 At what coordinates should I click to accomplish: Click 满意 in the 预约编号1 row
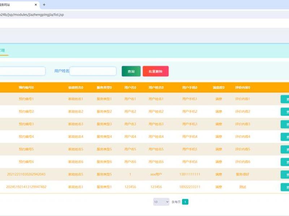pyautogui.click(x=219, y=99)
